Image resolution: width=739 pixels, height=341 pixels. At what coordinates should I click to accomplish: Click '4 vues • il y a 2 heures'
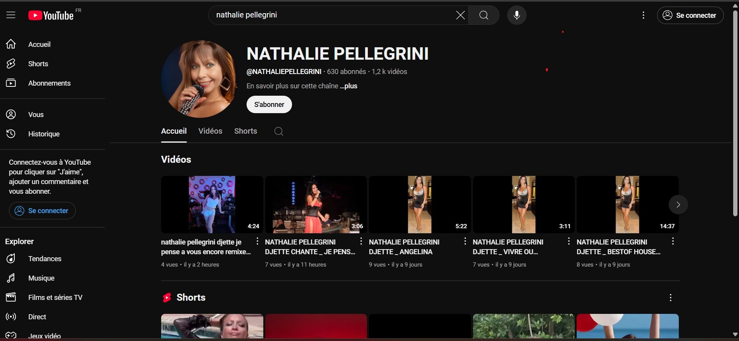click(x=190, y=265)
